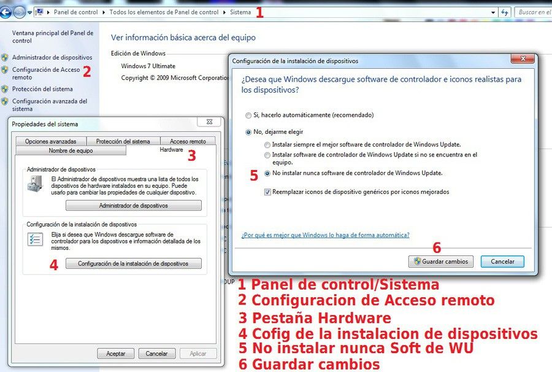Click shield icon next to 'Protección del sistema'
552x372 pixels.
coord(5,89)
